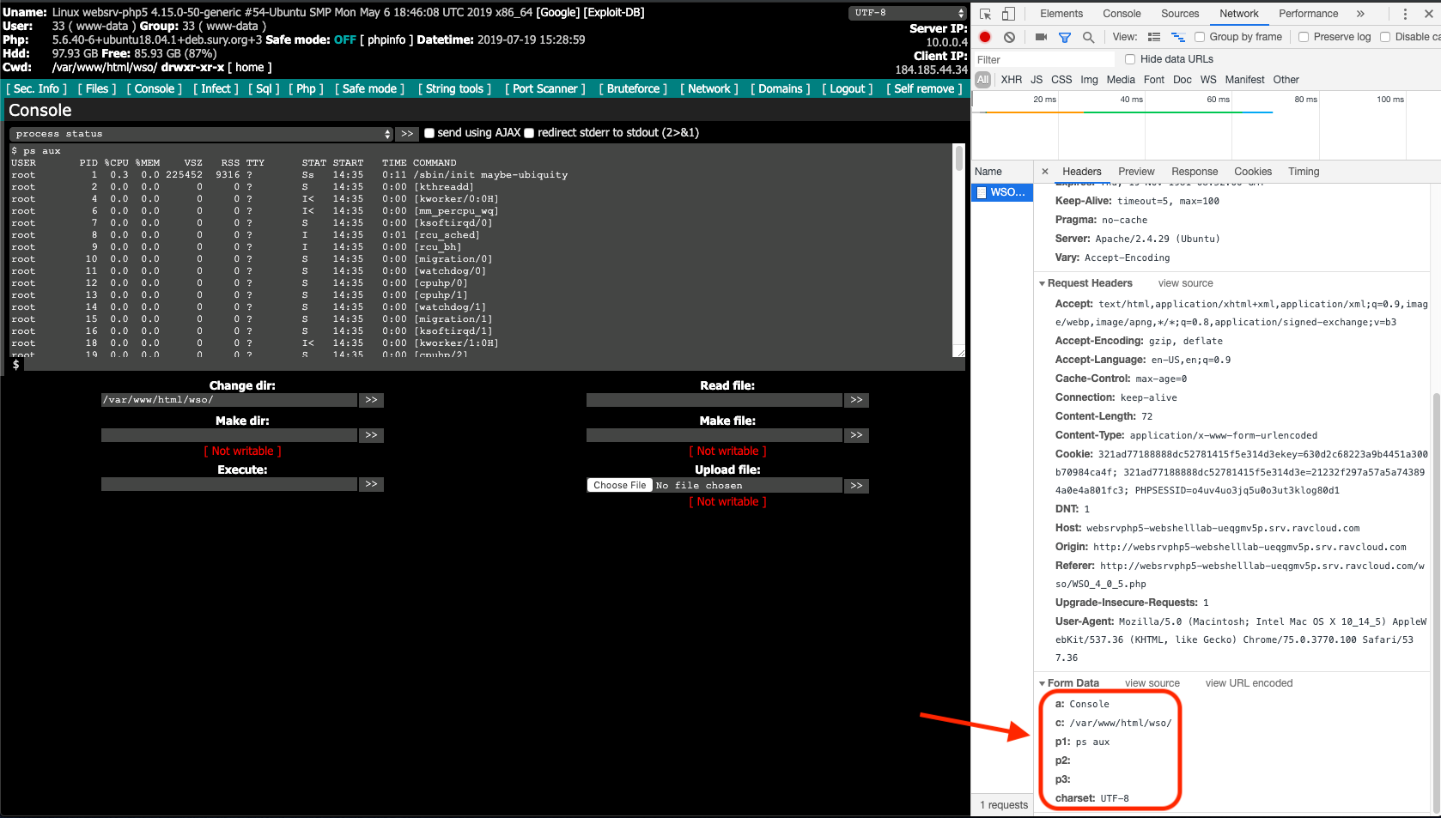Open the DevTools three-dot customize menu

pyautogui.click(x=1405, y=14)
